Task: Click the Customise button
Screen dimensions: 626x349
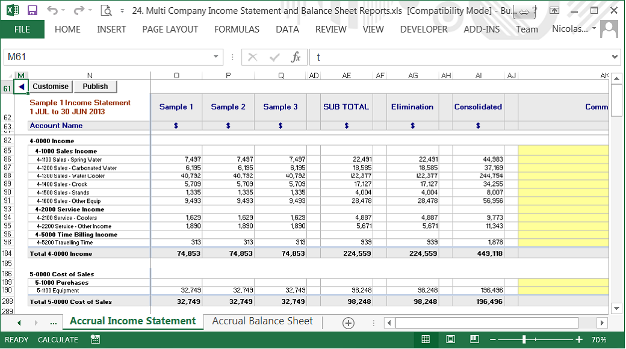Action: coord(51,87)
